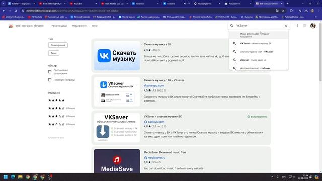
Task: Bookmark this page with the star icon
Action: (283, 11)
